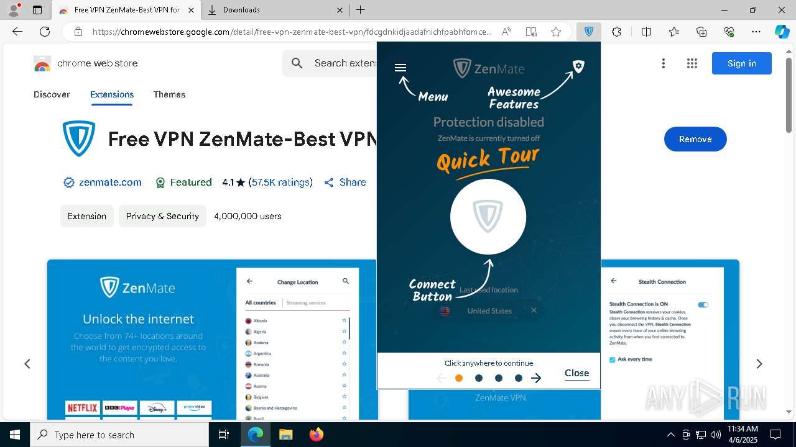Go to next quick tour slide arrow

point(536,378)
